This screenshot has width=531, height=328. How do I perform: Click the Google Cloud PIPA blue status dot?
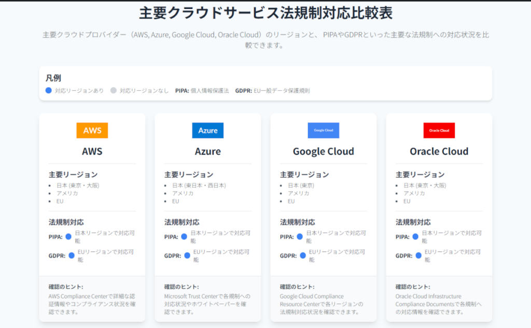(x=300, y=237)
